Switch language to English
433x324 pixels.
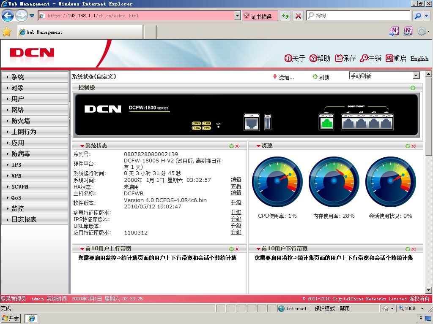pyautogui.click(x=419, y=58)
